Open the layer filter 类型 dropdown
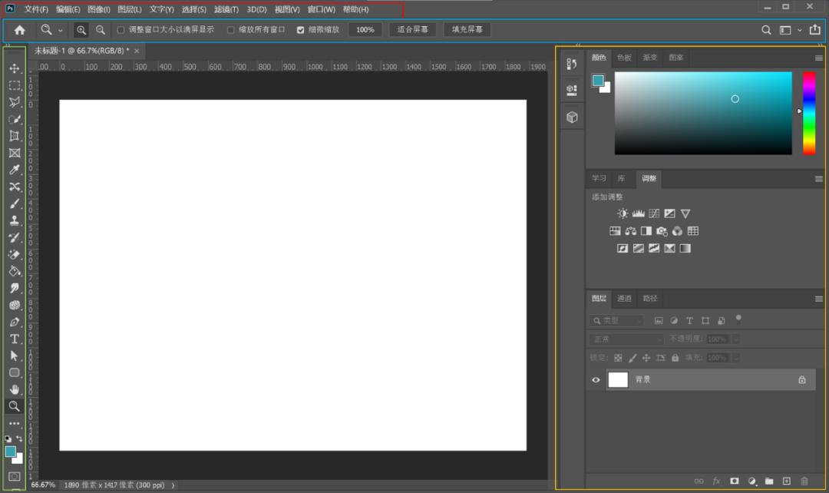This screenshot has width=829, height=493. pos(616,320)
